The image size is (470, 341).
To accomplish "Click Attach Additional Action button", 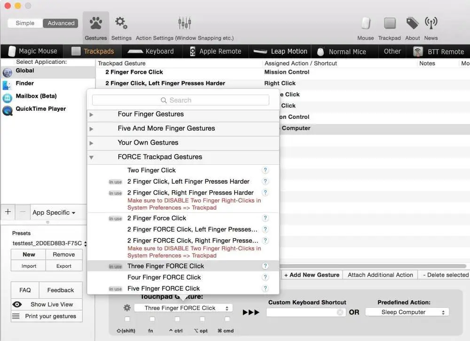I will point(380,275).
